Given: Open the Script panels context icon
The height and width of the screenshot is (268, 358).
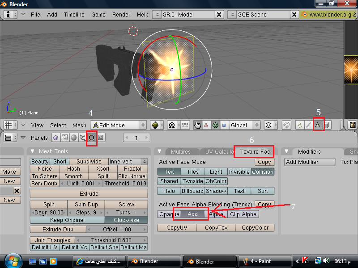Looking at the screenshot, I should click(65, 138).
